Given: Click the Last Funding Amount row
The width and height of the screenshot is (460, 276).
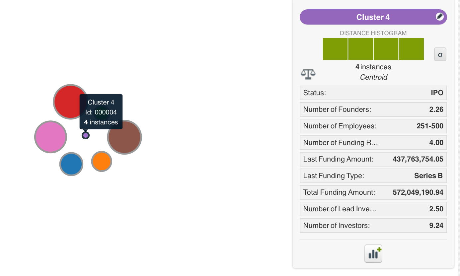Looking at the screenshot, I should click(373, 159).
